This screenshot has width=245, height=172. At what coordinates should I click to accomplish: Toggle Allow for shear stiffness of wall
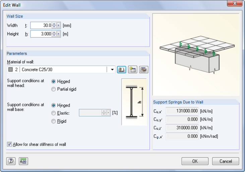point(9,145)
